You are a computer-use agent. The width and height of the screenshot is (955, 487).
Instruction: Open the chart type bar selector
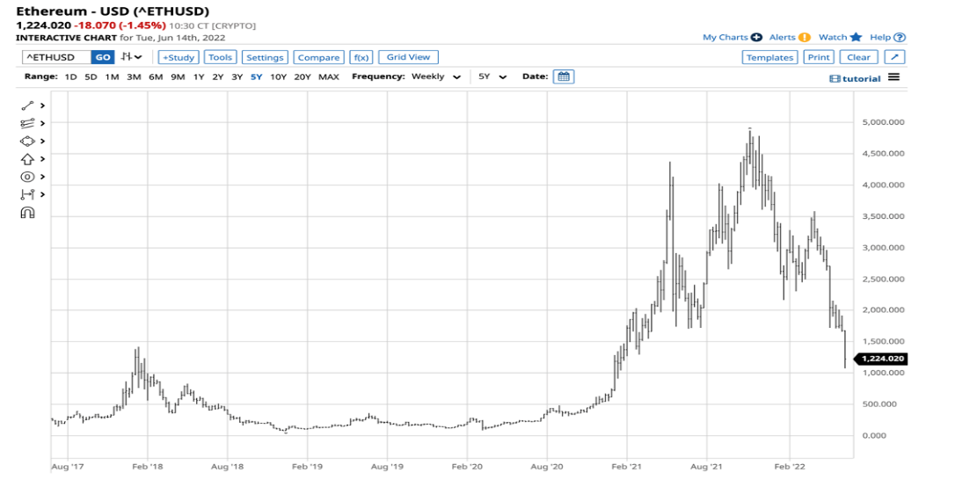[131, 56]
